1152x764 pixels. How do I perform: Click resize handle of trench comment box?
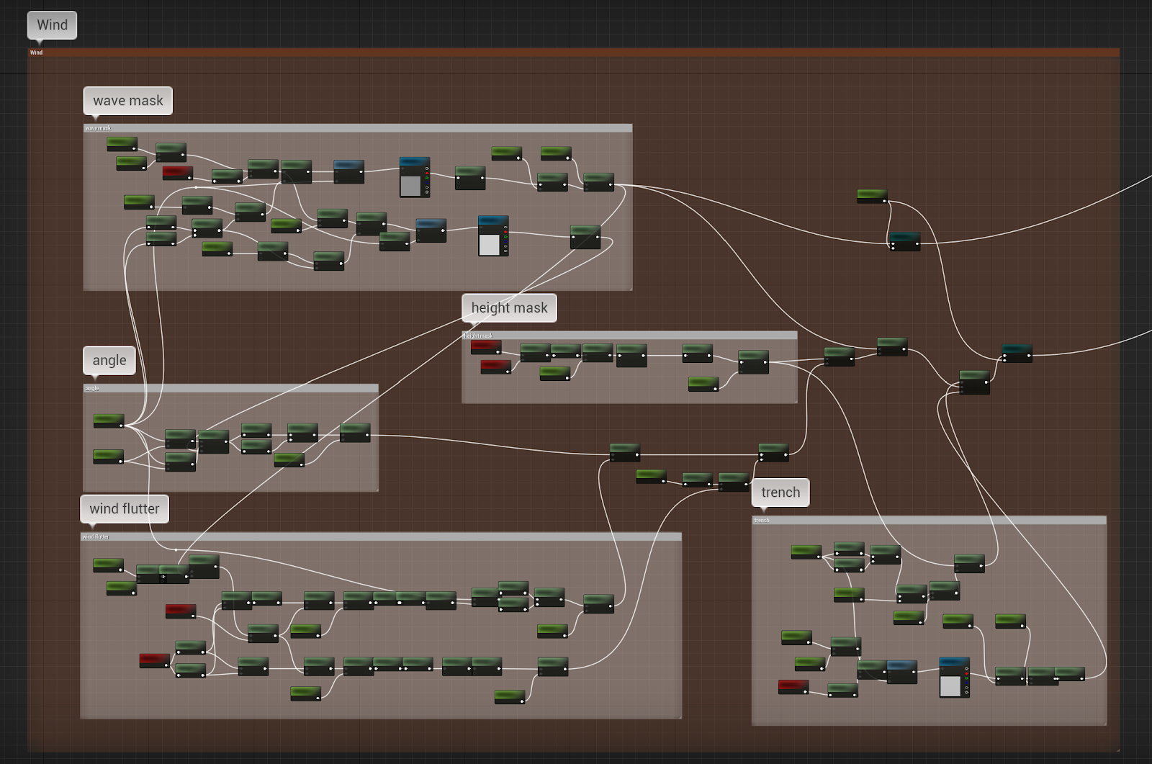(x=1104, y=723)
